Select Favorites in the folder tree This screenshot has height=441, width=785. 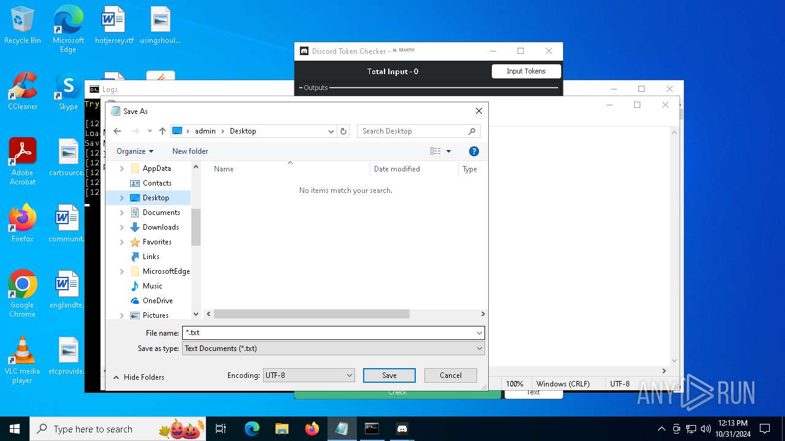[x=157, y=242]
